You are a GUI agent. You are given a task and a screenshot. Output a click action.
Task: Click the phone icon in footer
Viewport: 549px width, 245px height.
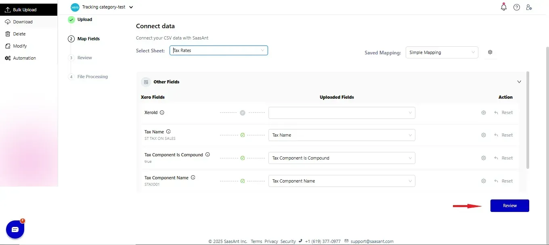pos(300,241)
